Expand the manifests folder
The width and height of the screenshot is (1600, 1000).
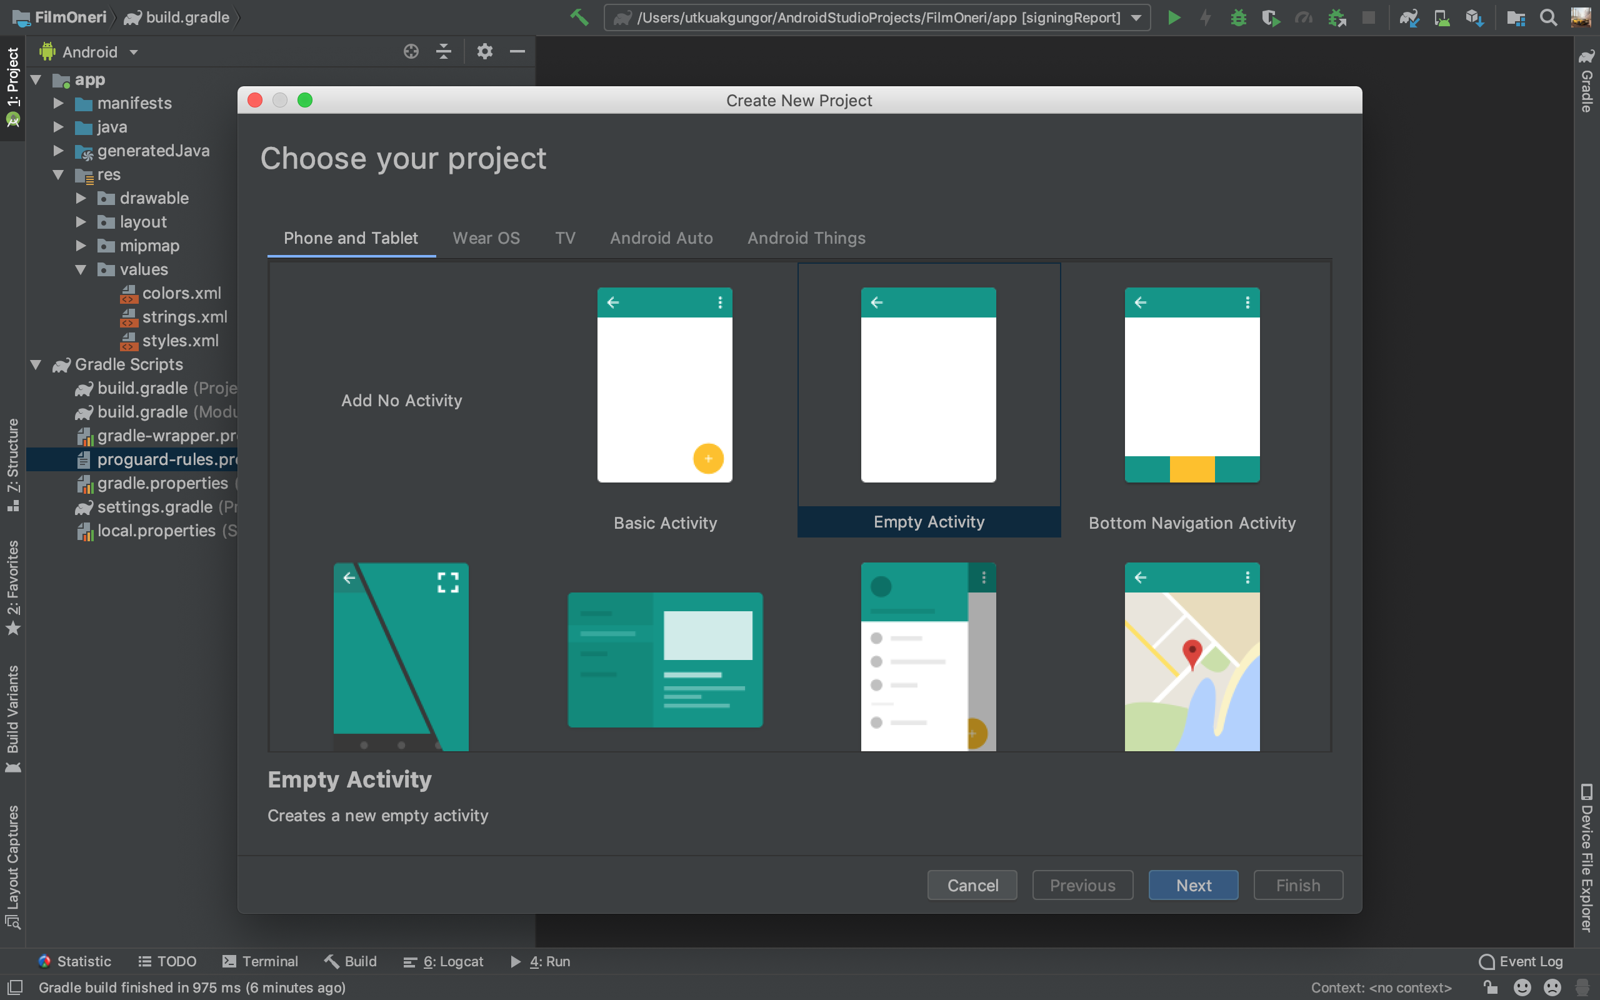pos(58,103)
